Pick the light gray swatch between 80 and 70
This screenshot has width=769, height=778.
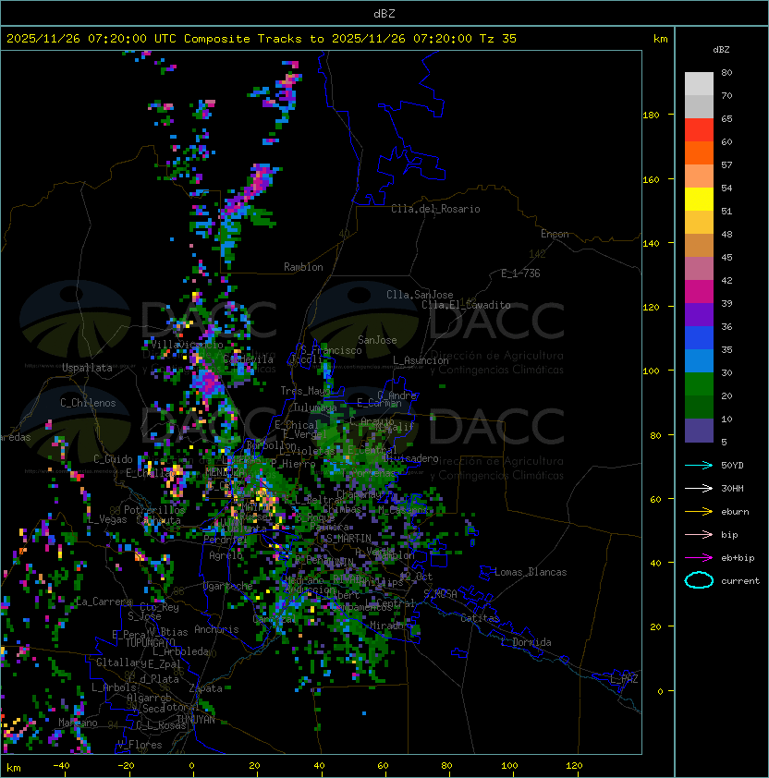(699, 84)
